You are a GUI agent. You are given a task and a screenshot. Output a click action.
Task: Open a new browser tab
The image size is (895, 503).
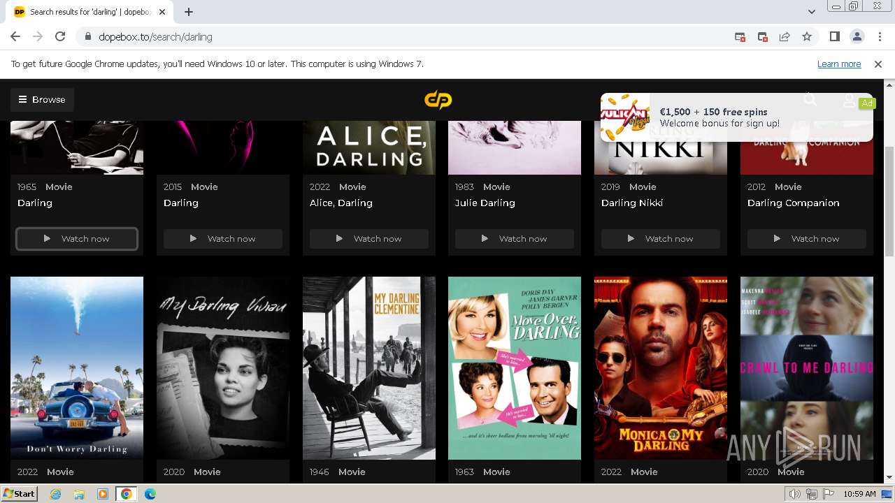(x=189, y=12)
